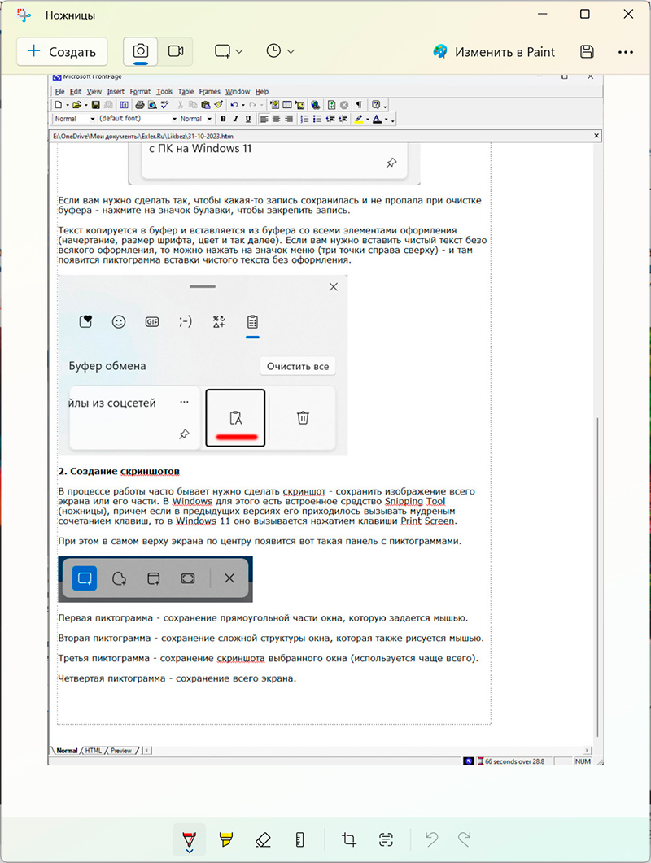Select the ballpoint pen tool
This screenshot has height=863, width=651.
click(x=189, y=836)
